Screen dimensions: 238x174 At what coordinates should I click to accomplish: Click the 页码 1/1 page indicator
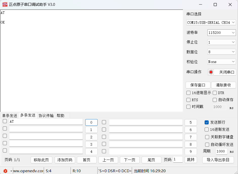click(12, 160)
